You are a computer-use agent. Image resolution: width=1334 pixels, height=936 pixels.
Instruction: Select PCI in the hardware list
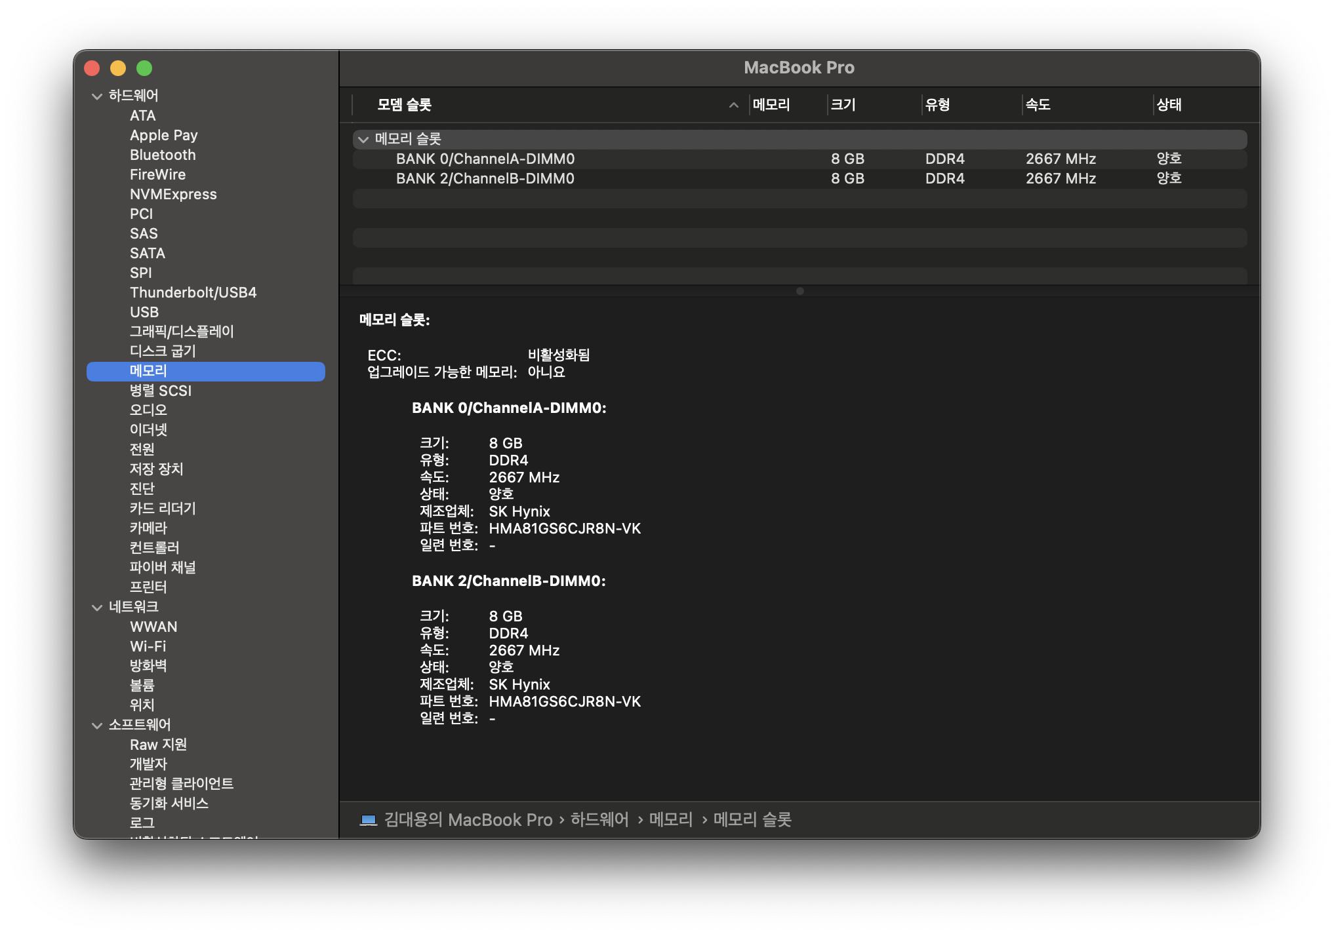click(141, 214)
